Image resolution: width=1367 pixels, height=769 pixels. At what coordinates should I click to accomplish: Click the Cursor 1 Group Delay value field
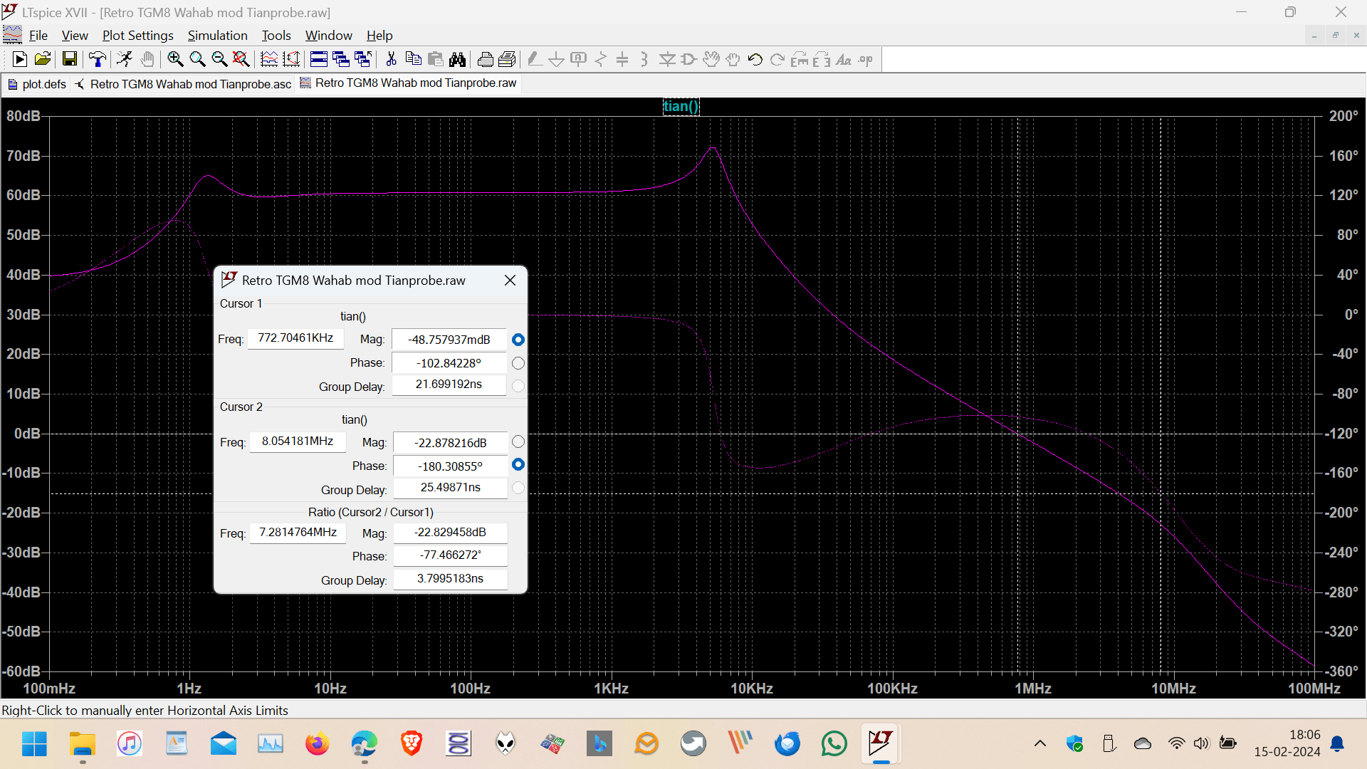(449, 384)
